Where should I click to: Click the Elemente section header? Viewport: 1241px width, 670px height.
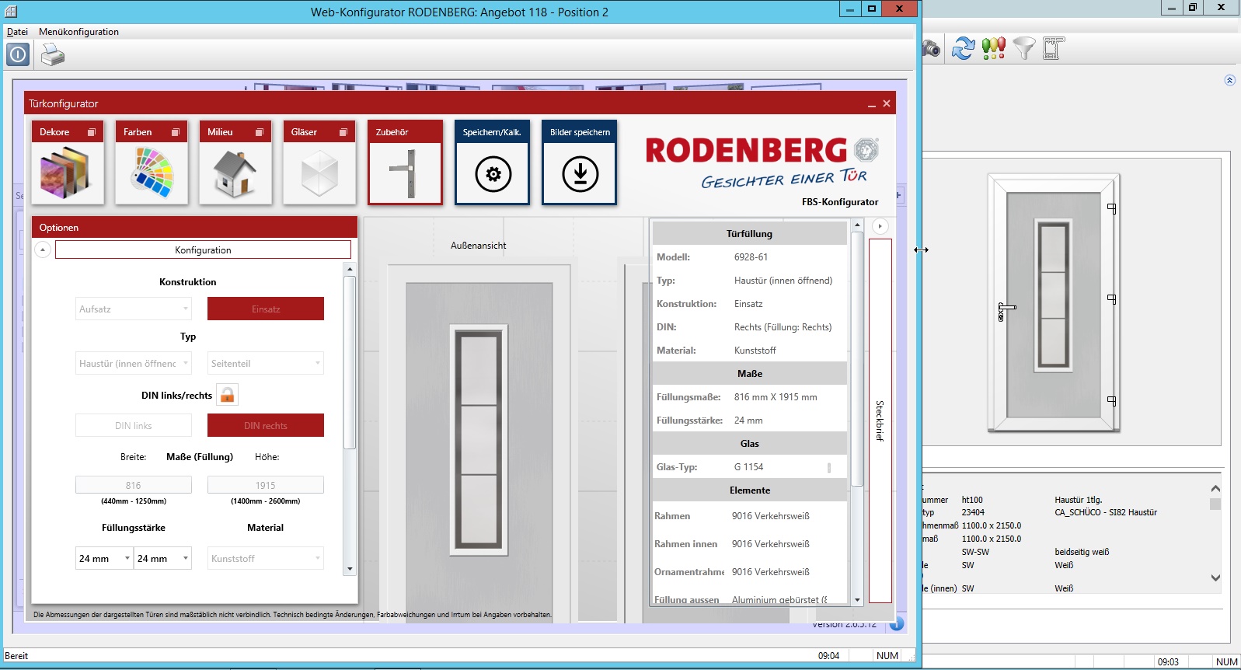click(750, 490)
